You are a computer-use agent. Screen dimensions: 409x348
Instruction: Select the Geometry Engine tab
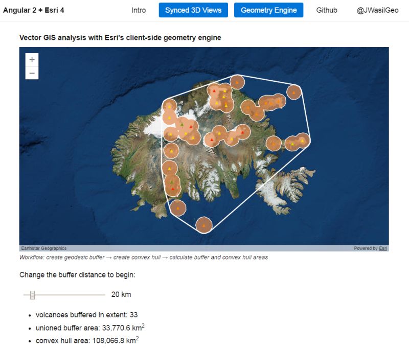pyautogui.click(x=268, y=10)
